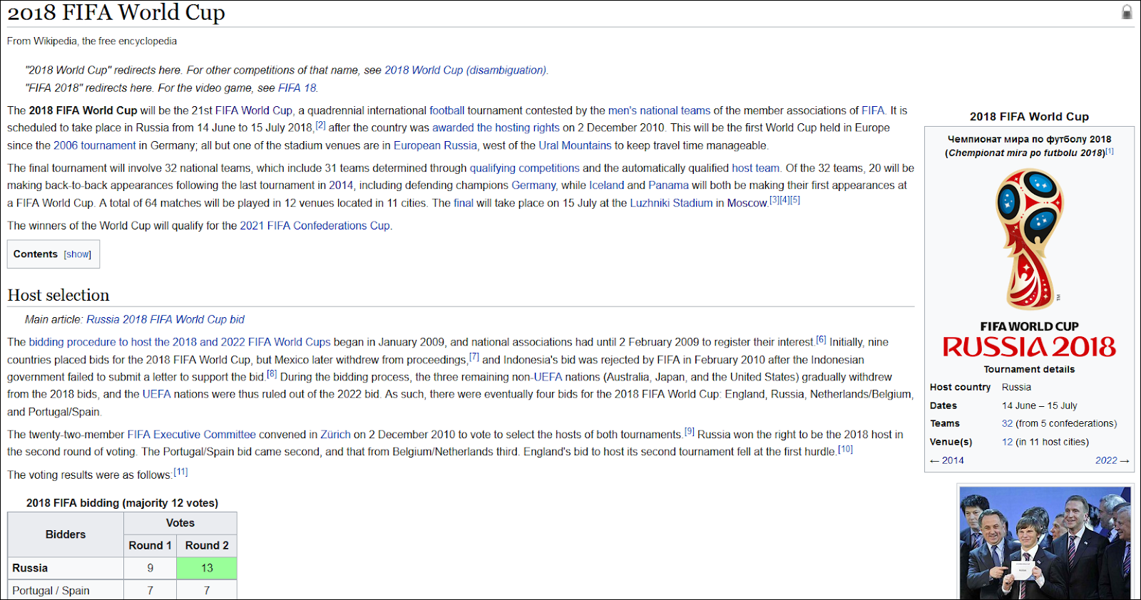The height and width of the screenshot is (600, 1141).
Task: Open bidding procedure to host 2018 and 2022 link
Action: 180,342
